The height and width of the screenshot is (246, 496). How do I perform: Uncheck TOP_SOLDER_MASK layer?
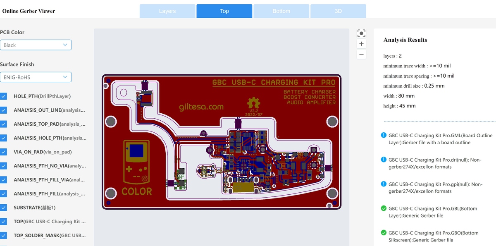pos(4,236)
